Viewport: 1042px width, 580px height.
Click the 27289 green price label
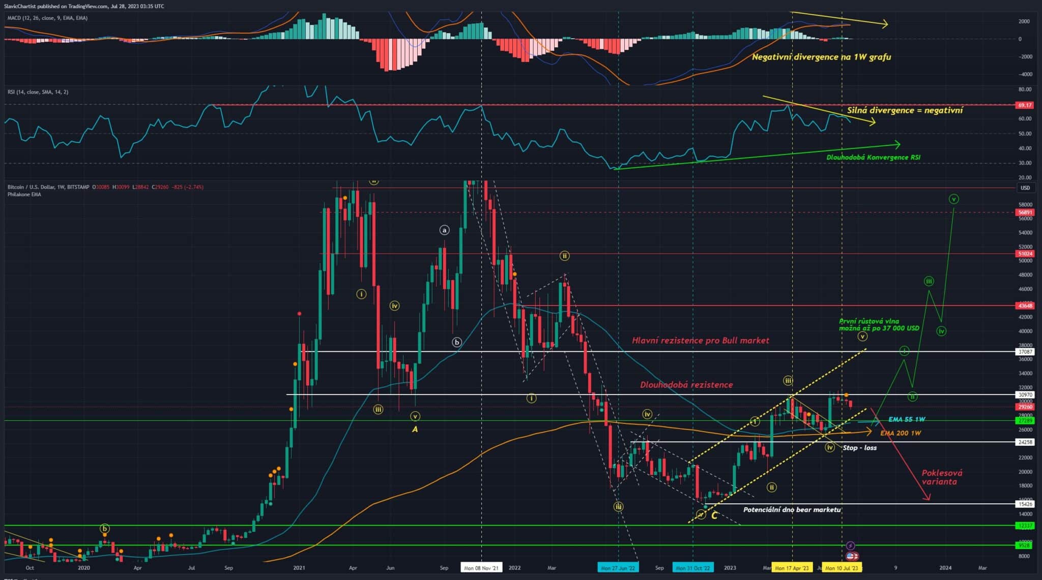pyautogui.click(x=1025, y=421)
